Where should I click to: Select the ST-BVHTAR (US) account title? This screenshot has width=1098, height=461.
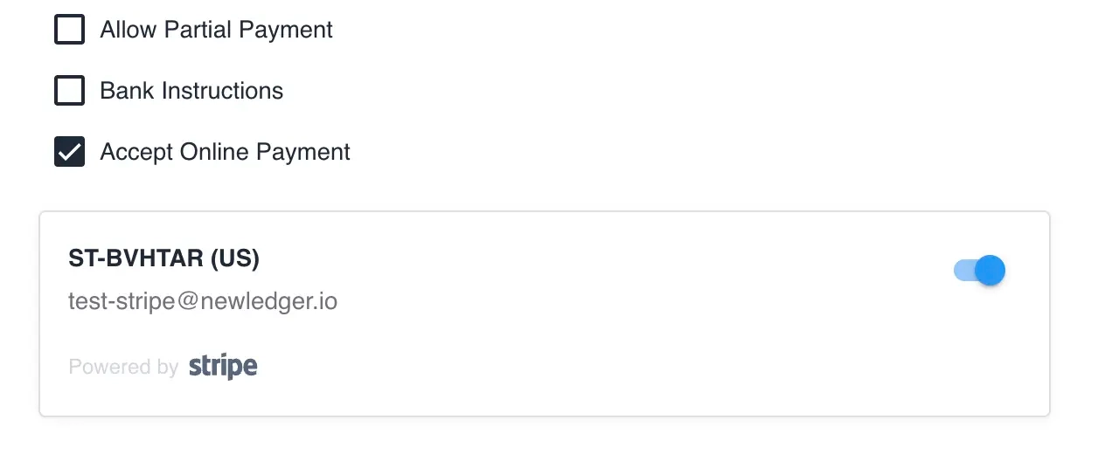[163, 258]
